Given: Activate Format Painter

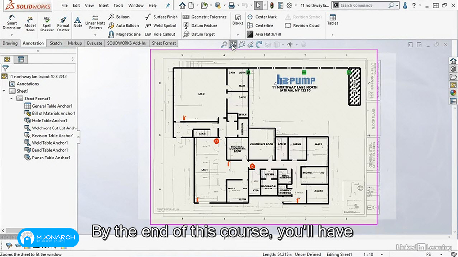Looking at the screenshot, I should (63, 24).
